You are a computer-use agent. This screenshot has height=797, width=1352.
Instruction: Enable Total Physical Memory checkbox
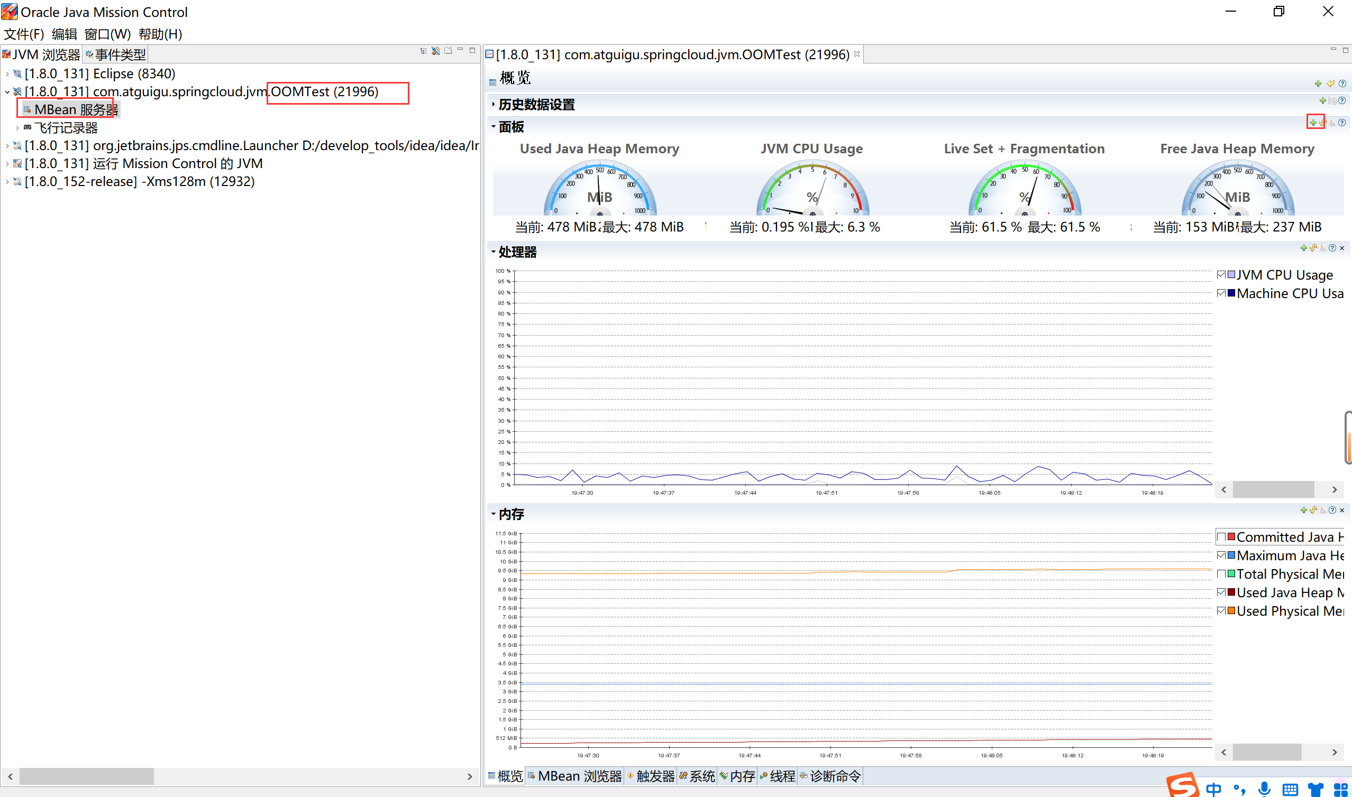coord(1221,574)
